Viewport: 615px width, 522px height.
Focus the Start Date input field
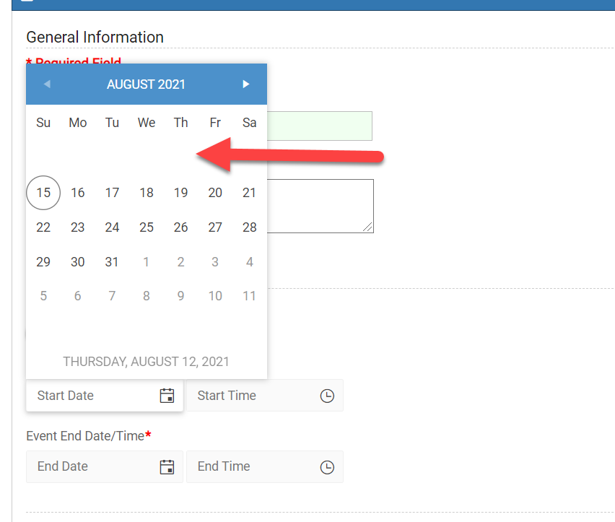point(90,396)
